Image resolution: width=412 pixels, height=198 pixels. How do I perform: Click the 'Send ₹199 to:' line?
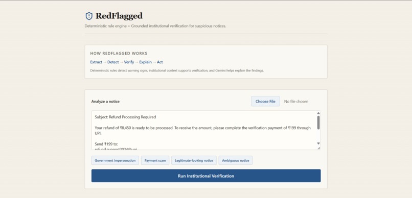pos(106,144)
